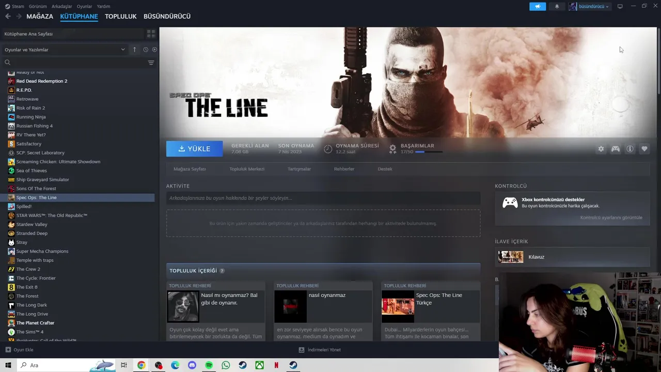The image size is (661, 372).
Task: Click Windows taskbar search box Ara
Action: coord(67,365)
